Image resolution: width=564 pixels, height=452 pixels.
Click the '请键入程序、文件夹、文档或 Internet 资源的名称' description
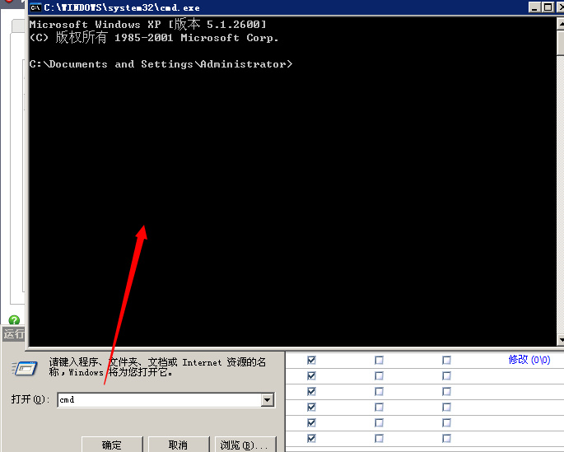pos(157,366)
